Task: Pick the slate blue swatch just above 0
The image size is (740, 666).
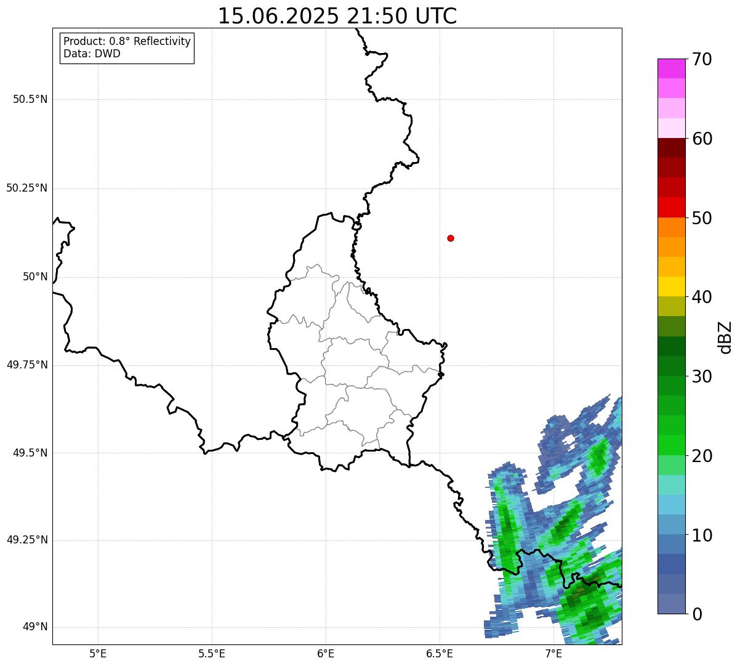Action: [x=671, y=604]
